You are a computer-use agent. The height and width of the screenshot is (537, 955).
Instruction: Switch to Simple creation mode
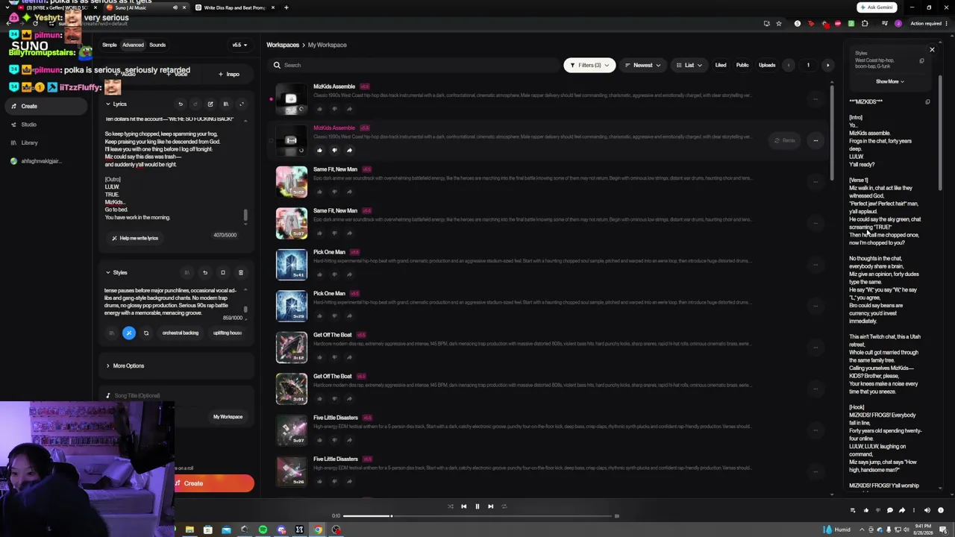(110, 45)
